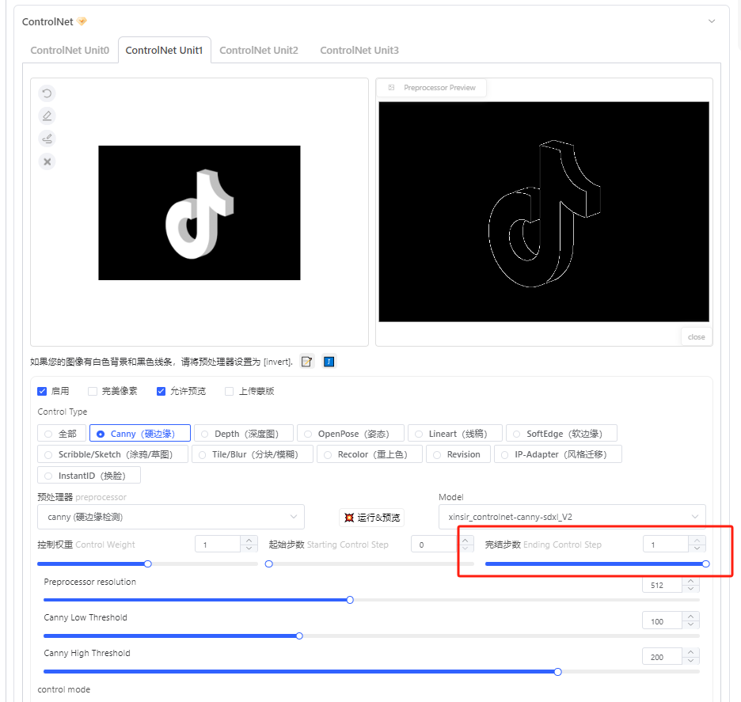The image size is (741, 702).
Task: Open the xinsir_controlnet-canny-sdxl_V2 model dropdown
Action: [572, 517]
